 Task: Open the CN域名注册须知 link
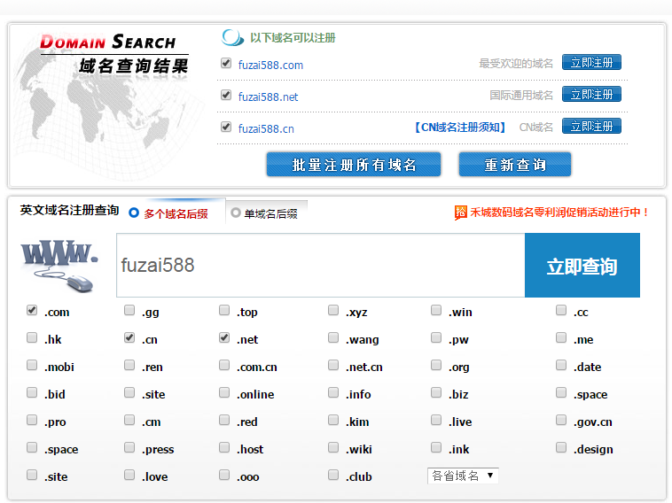[459, 128]
